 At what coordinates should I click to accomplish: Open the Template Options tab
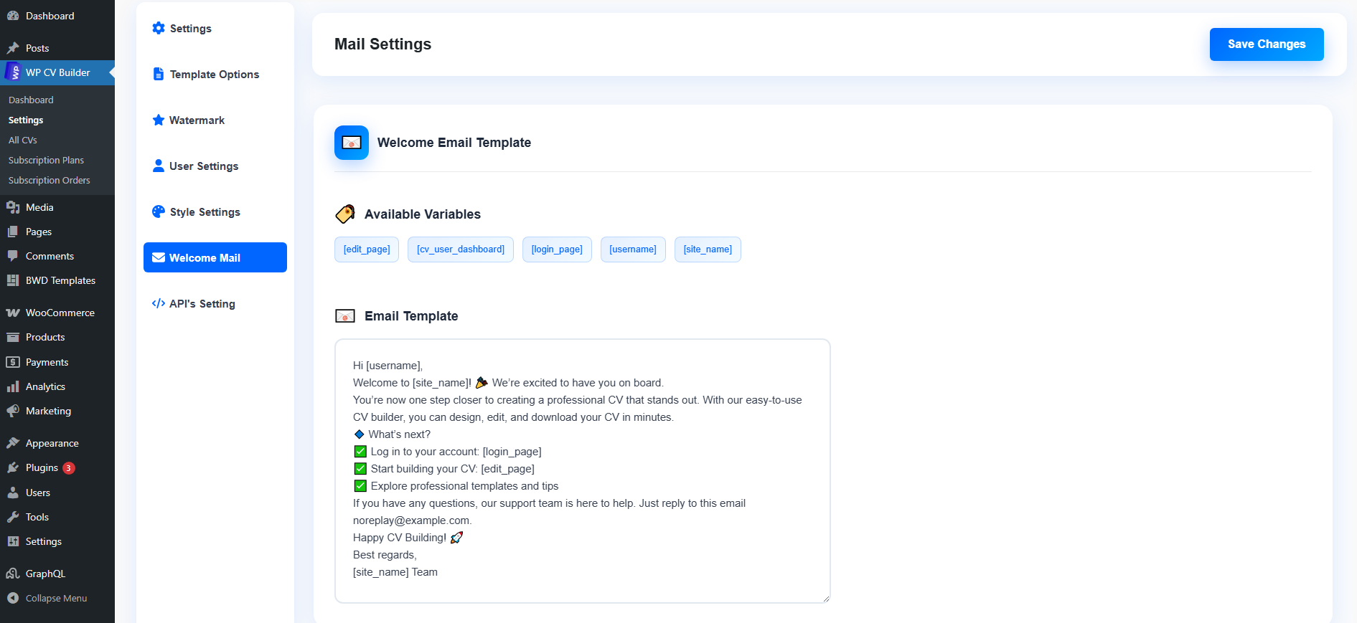215,74
